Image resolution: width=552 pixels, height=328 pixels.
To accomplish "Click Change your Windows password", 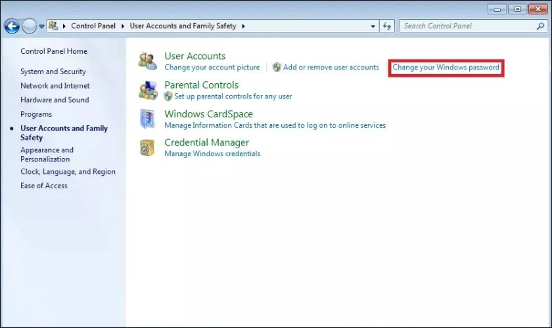I will click(446, 68).
